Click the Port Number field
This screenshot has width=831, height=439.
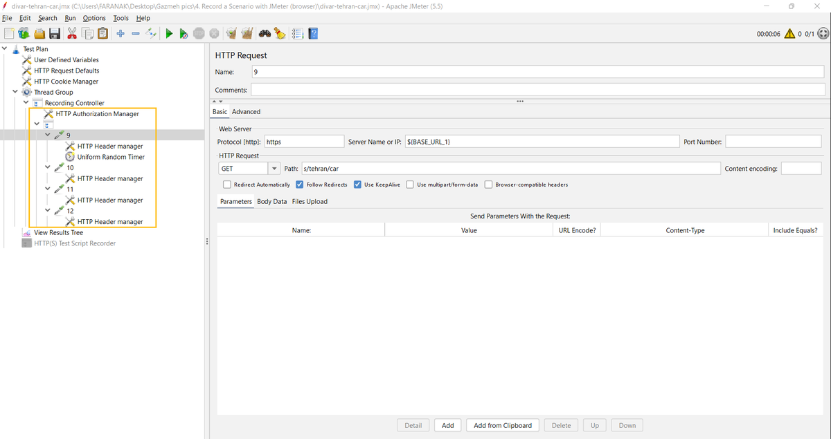point(773,141)
